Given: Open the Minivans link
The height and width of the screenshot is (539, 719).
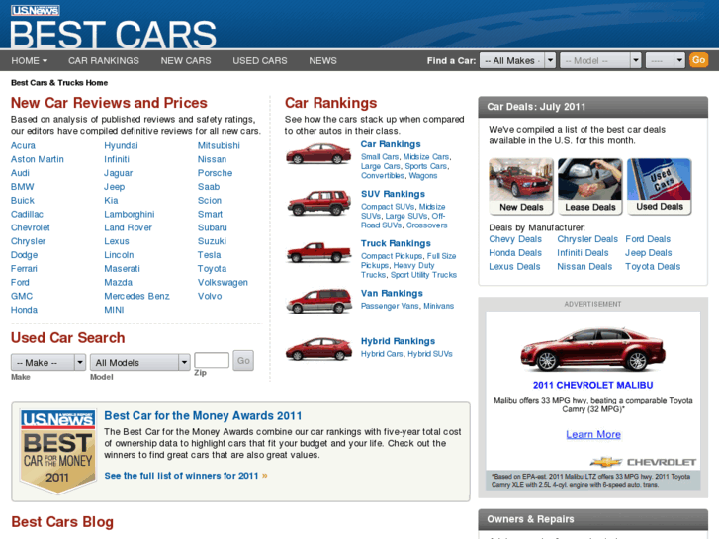Looking at the screenshot, I should (439, 306).
